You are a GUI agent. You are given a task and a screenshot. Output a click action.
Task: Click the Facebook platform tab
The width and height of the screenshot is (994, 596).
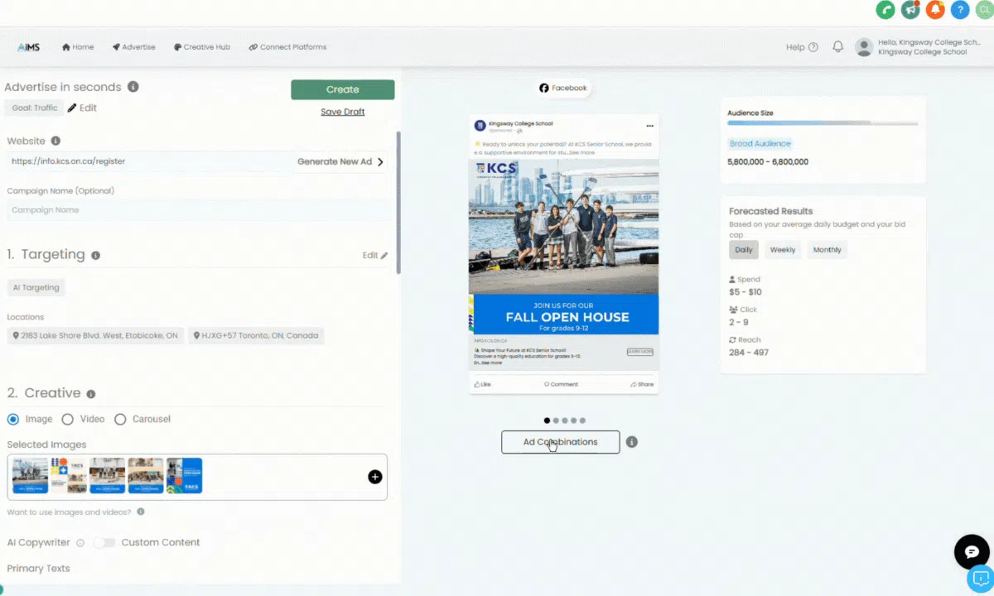click(563, 88)
